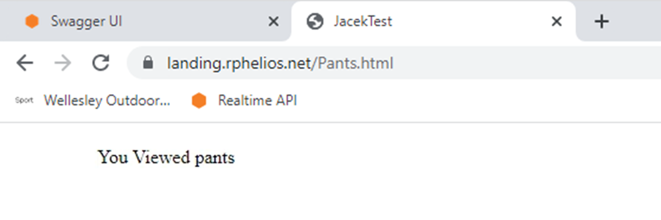
Task: Open a new tab with the plus button
Action: 602,21
